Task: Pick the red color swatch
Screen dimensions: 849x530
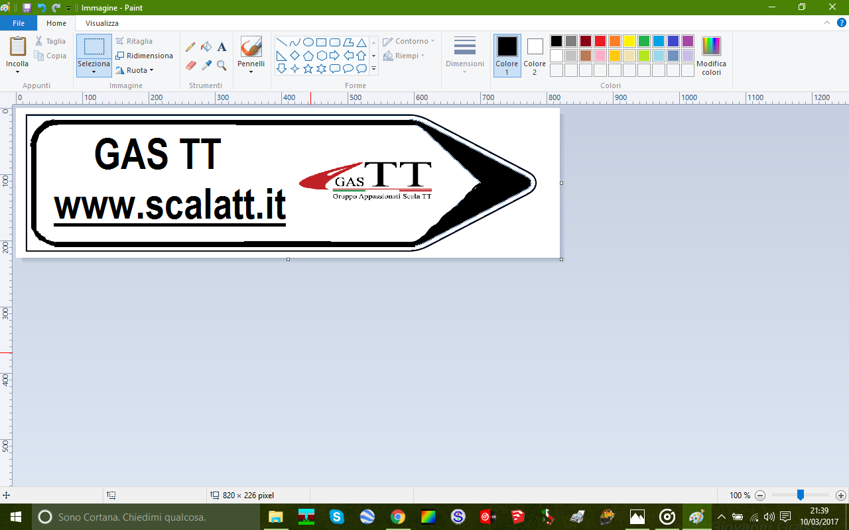Action: pos(600,41)
